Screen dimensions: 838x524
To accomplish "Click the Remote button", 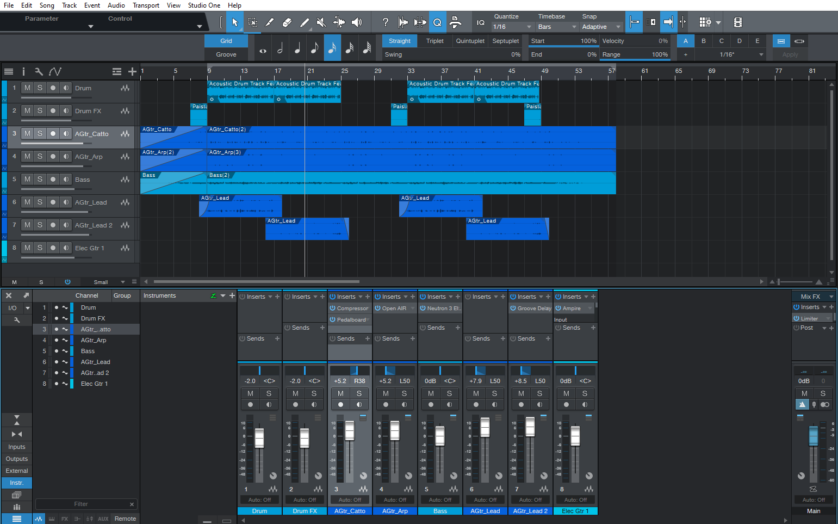I will 125,519.
